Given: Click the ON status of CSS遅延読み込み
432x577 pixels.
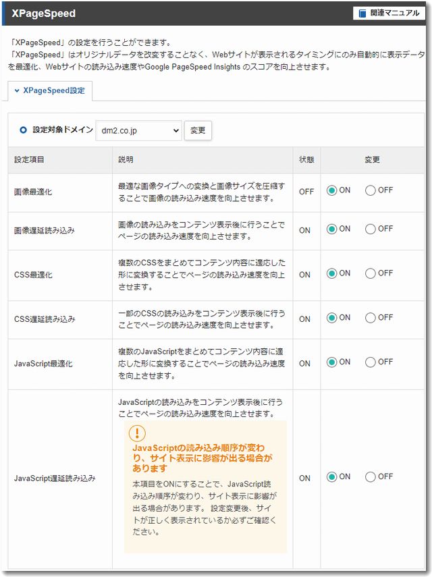Looking at the screenshot, I should coord(304,319).
